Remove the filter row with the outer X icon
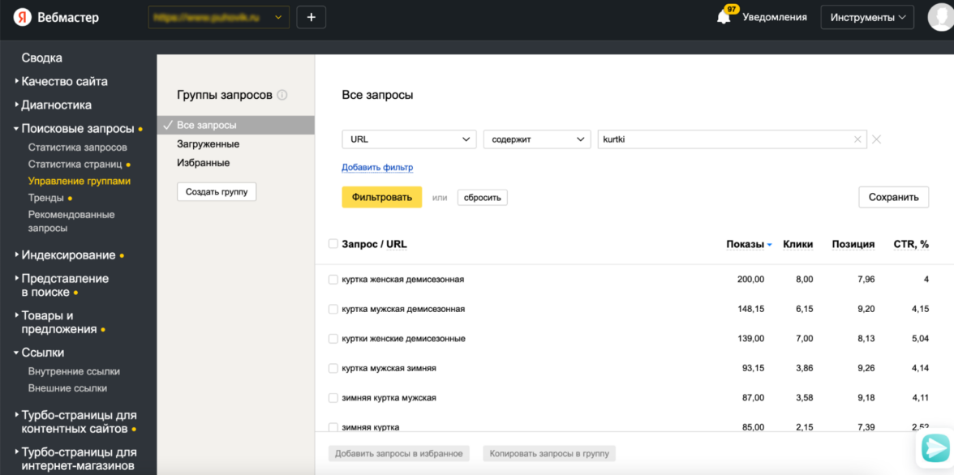954x475 pixels. click(x=876, y=139)
